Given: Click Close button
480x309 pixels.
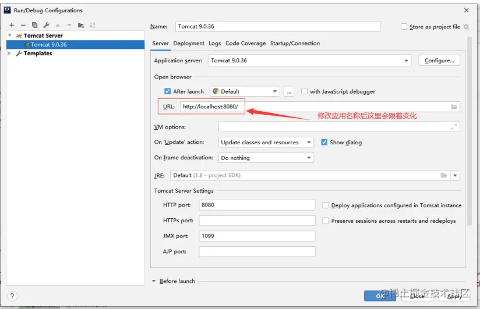Looking at the screenshot, I should pyautogui.click(x=417, y=296).
